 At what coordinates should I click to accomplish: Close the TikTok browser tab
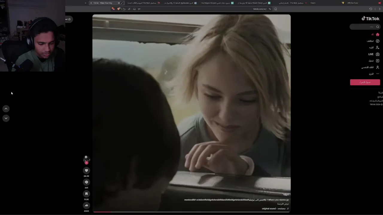(x=91, y=3)
